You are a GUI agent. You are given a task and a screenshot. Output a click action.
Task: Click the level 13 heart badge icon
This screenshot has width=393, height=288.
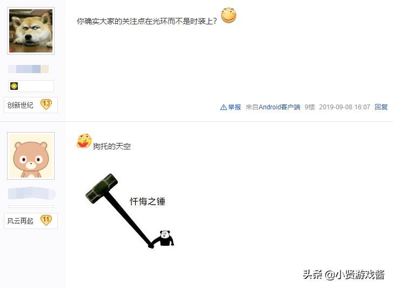click(46, 104)
